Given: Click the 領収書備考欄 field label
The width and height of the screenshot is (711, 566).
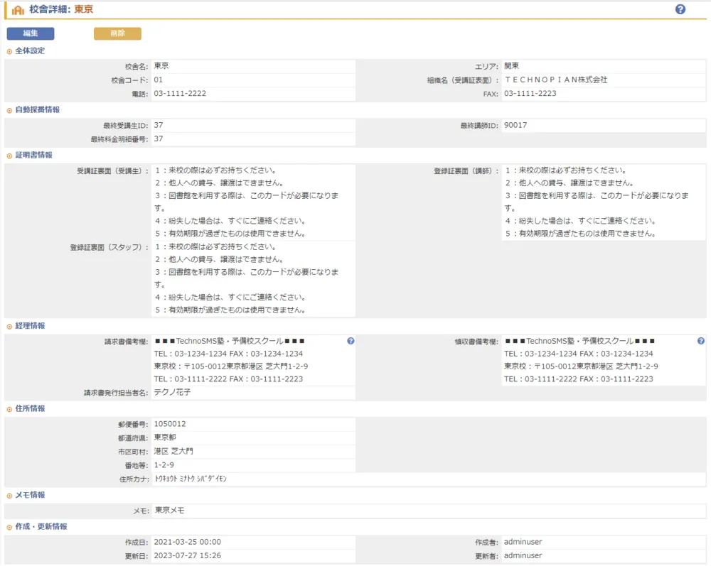Looking at the screenshot, I should pyautogui.click(x=476, y=342).
